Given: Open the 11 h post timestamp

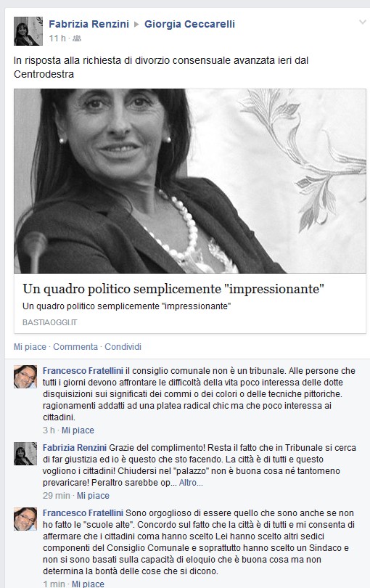Looking at the screenshot, I should (x=57, y=38).
